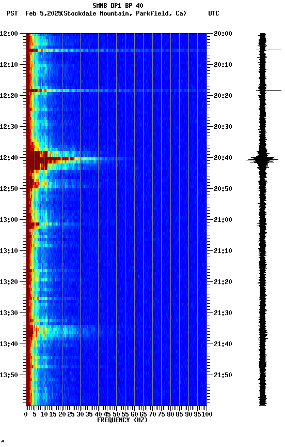Click the '21:30' UTC axis label
285x447 pixels.
223,313
